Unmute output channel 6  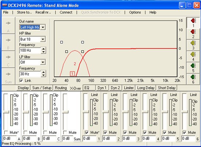point(184,132)
